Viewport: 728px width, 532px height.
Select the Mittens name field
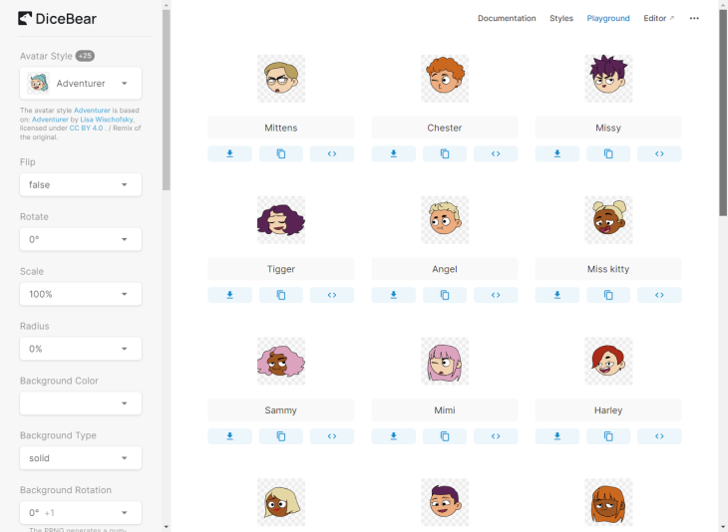click(x=281, y=128)
